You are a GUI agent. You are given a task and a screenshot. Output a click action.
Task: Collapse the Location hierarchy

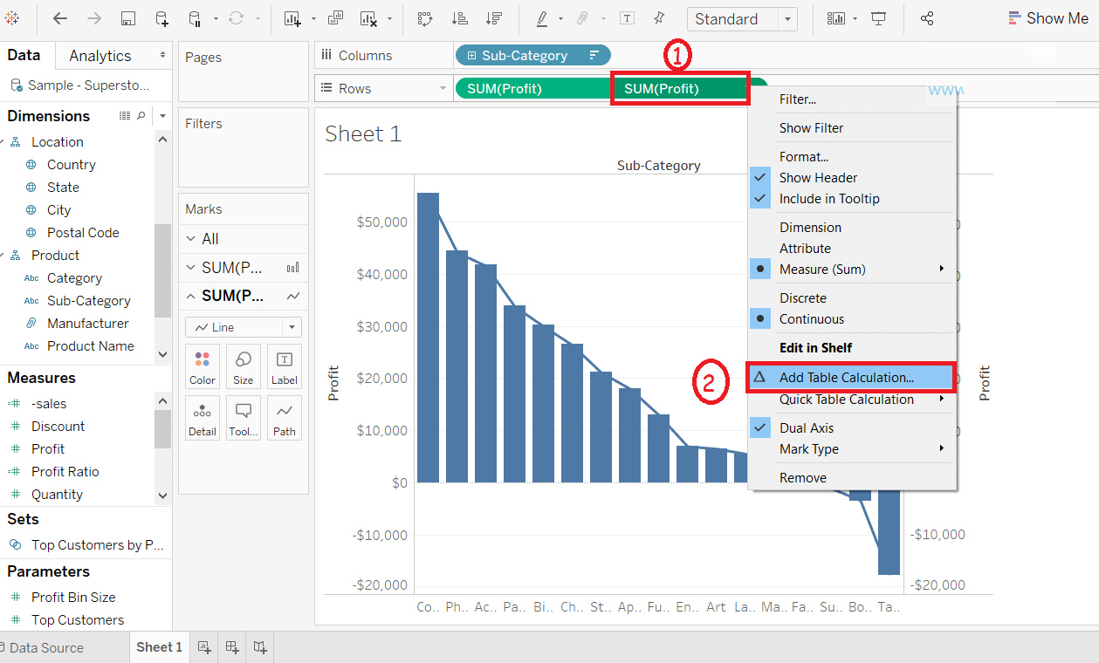tap(3, 141)
